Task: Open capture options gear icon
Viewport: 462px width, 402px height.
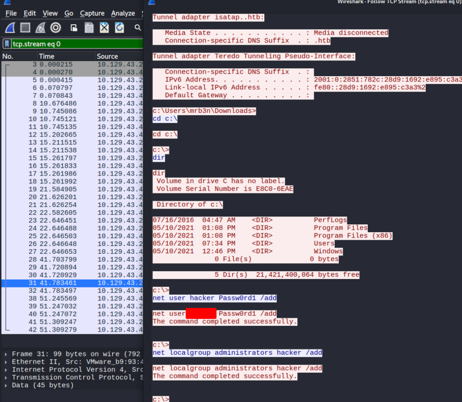Action: (x=55, y=27)
